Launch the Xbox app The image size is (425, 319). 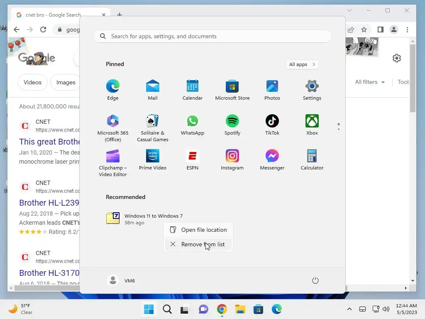tap(312, 125)
